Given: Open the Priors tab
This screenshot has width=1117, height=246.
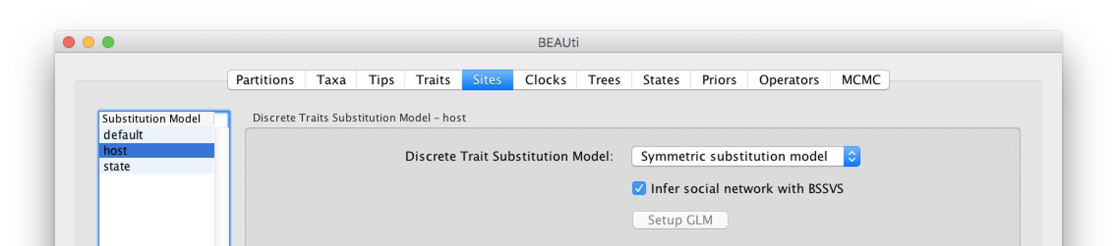Looking at the screenshot, I should [719, 80].
